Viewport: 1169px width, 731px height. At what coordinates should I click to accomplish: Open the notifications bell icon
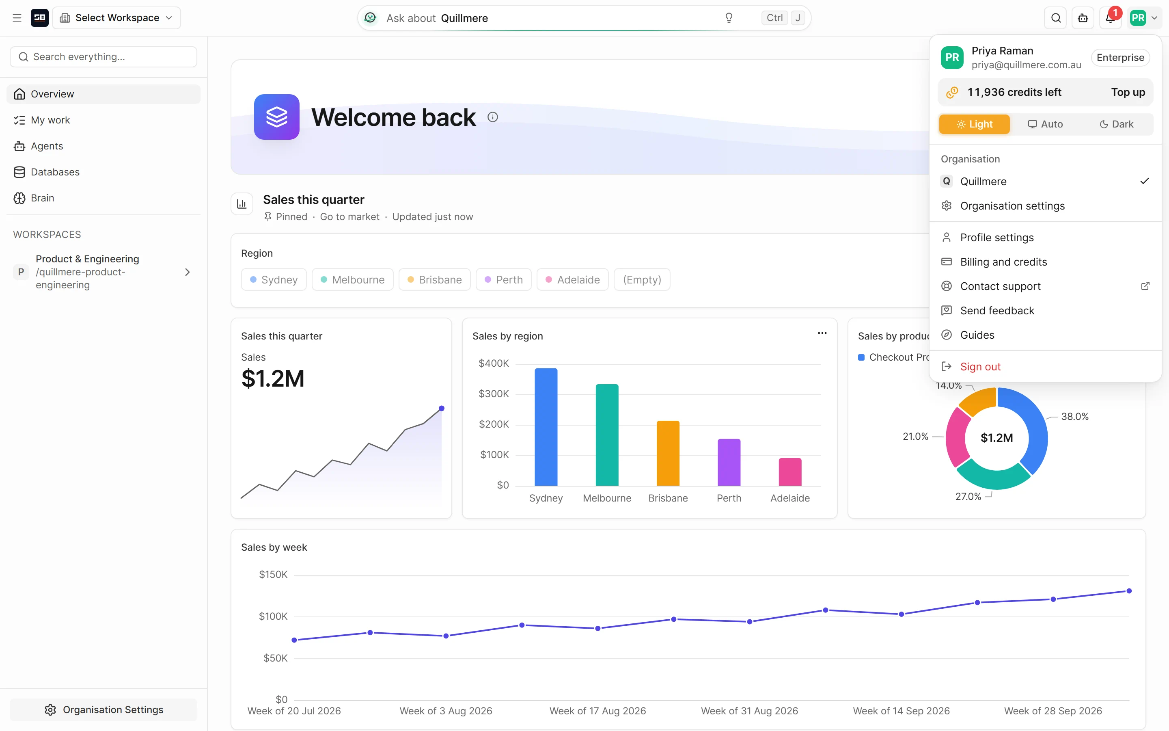click(x=1110, y=18)
